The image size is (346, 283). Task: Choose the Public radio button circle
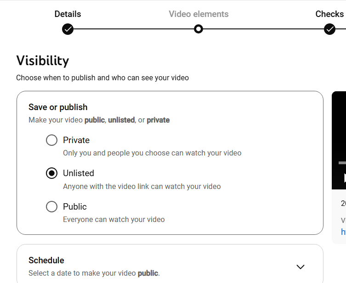pos(51,207)
